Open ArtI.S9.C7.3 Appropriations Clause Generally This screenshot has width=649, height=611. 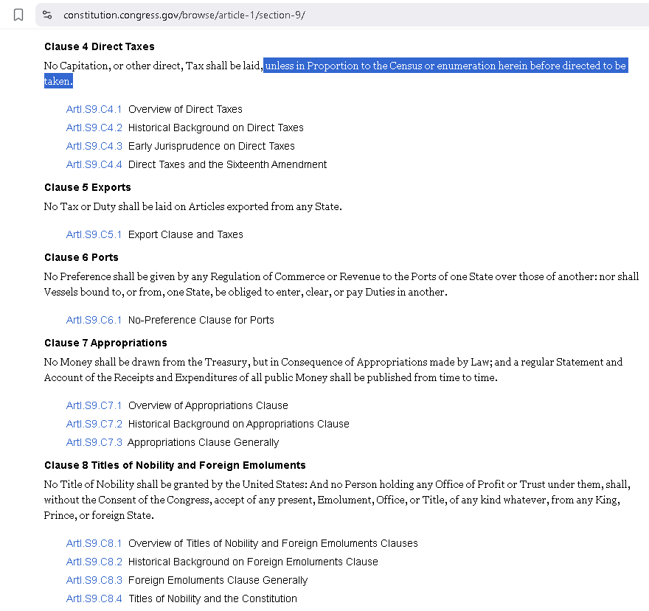94,442
